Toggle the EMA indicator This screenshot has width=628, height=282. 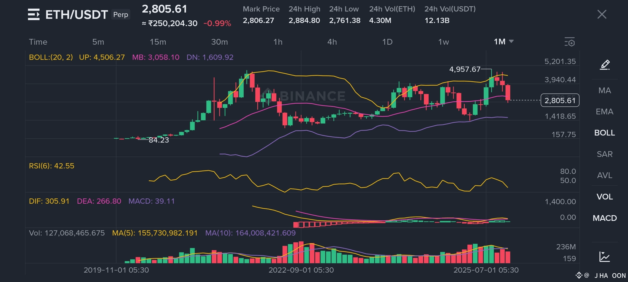[605, 111]
